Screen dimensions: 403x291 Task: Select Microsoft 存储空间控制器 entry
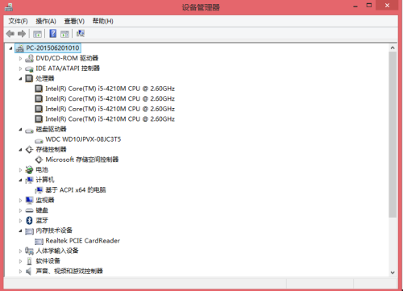82,160
